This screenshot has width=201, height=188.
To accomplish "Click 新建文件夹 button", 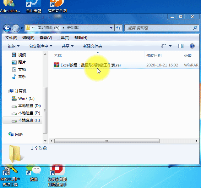I will click(93, 46).
